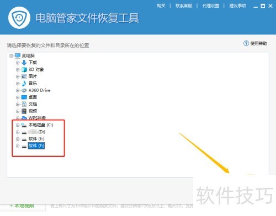The image size is (276, 216).
Task: Open the 使用帮助 help link
Action: point(258,44)
